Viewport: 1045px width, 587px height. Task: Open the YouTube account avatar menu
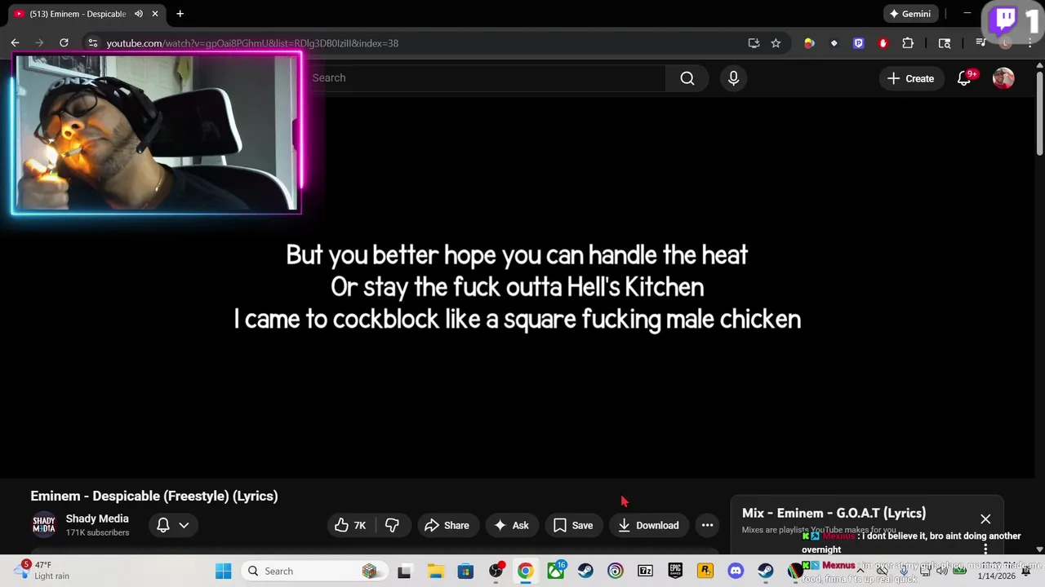1003,78
